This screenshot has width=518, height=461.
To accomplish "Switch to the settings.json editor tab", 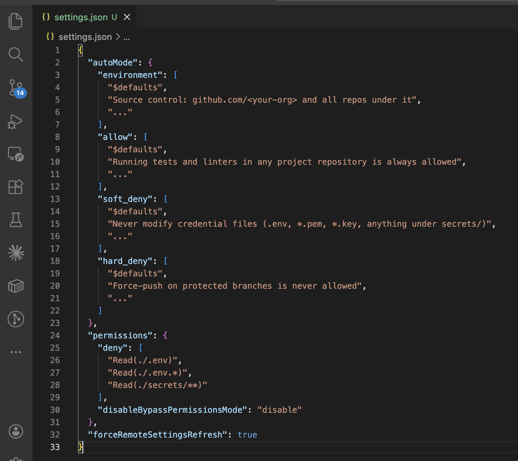I will [x=84, y=17].
